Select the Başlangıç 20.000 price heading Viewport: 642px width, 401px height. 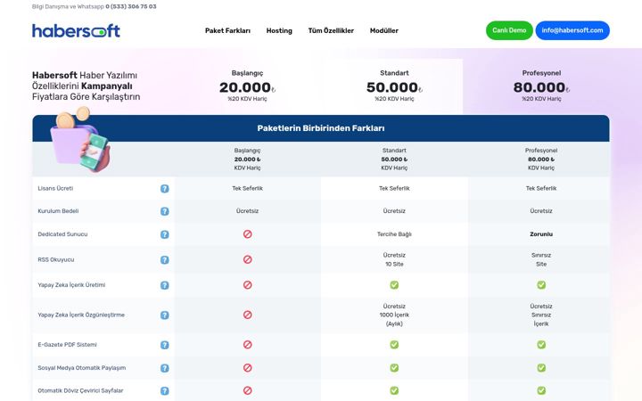(x=247, y=86)
